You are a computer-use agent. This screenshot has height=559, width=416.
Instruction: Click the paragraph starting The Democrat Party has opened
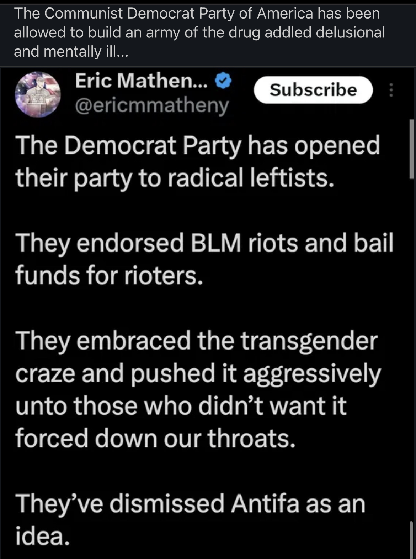pos(198,161)
